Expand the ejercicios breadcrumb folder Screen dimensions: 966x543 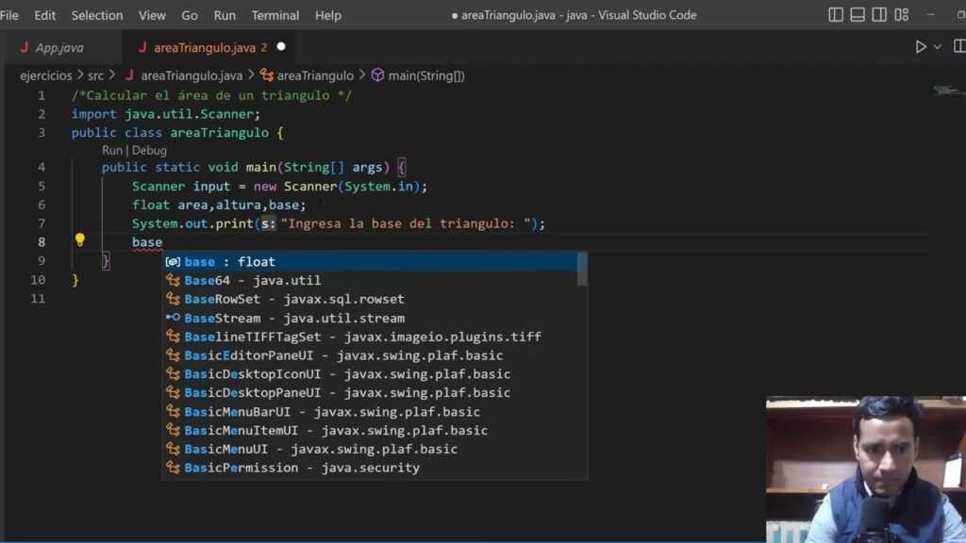45,75
